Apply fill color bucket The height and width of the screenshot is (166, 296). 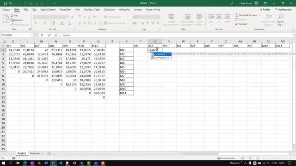coord(62,23)
